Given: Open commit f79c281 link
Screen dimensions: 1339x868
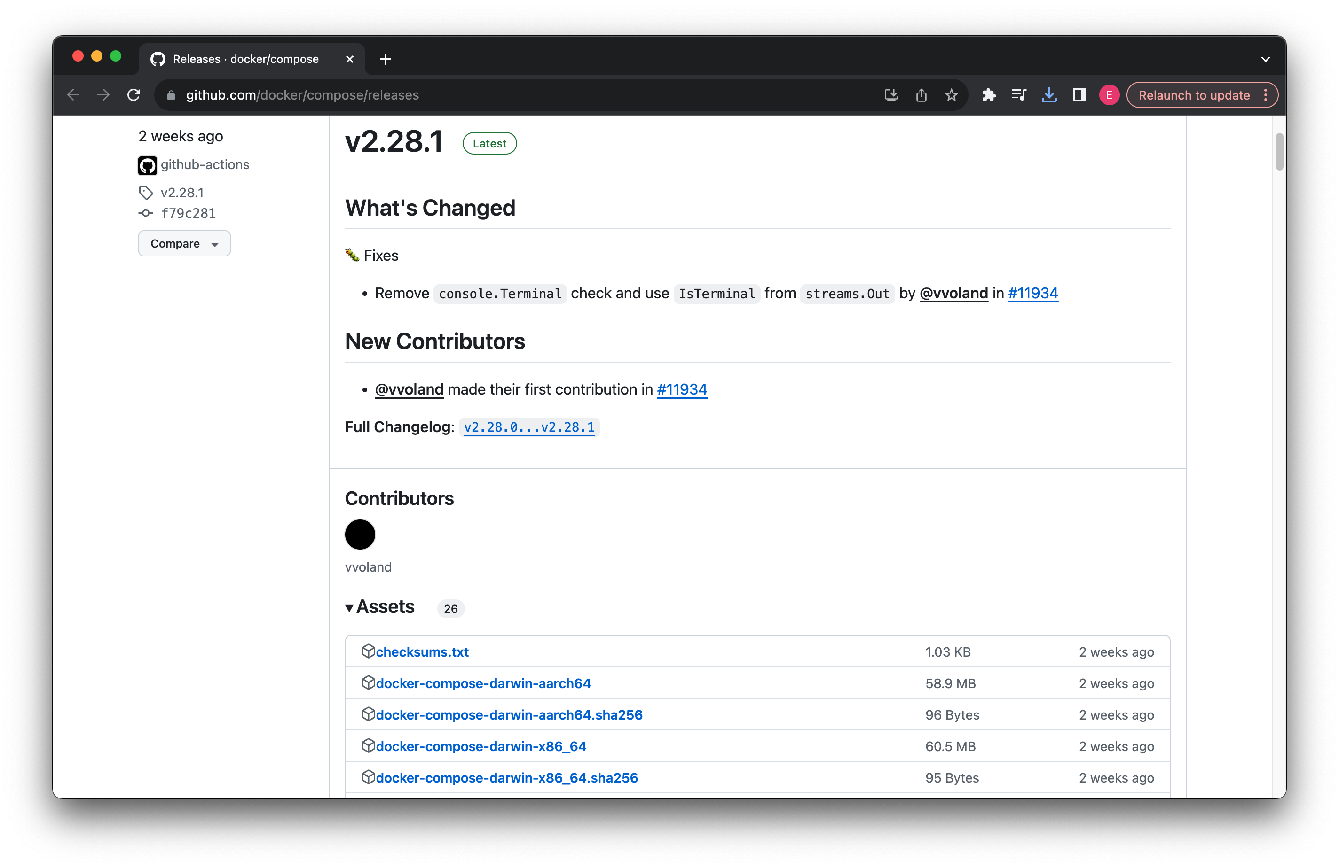Looking at the screenshot, I should tap(189, 213).
